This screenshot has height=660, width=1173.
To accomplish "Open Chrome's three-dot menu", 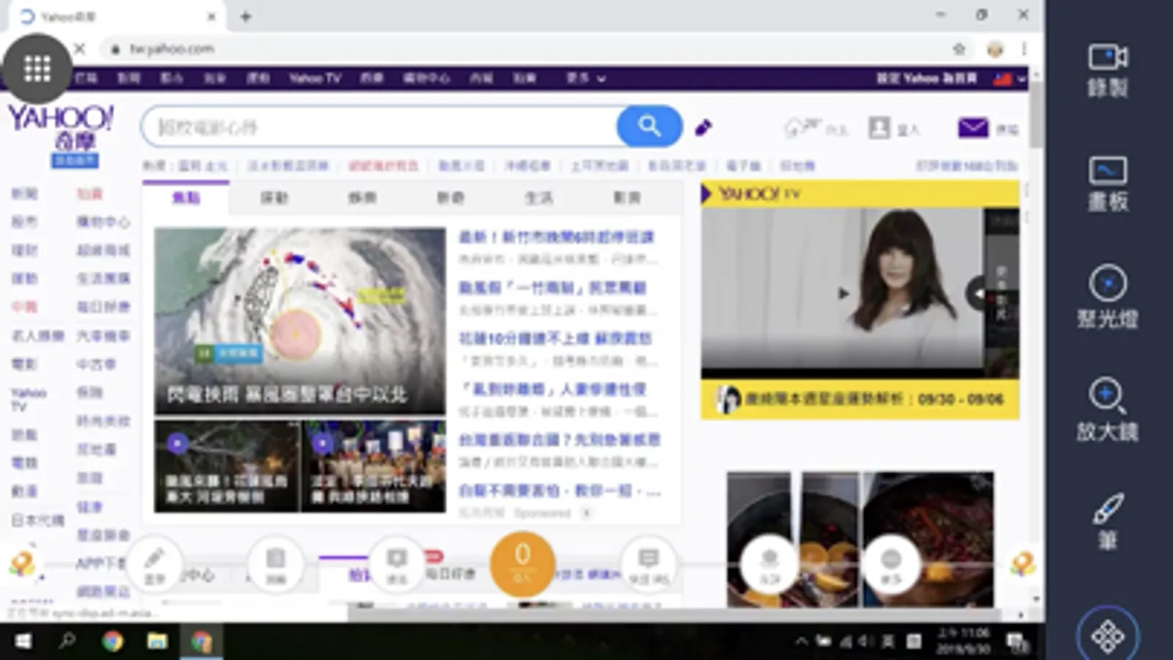I will [x=1024, y=49].
